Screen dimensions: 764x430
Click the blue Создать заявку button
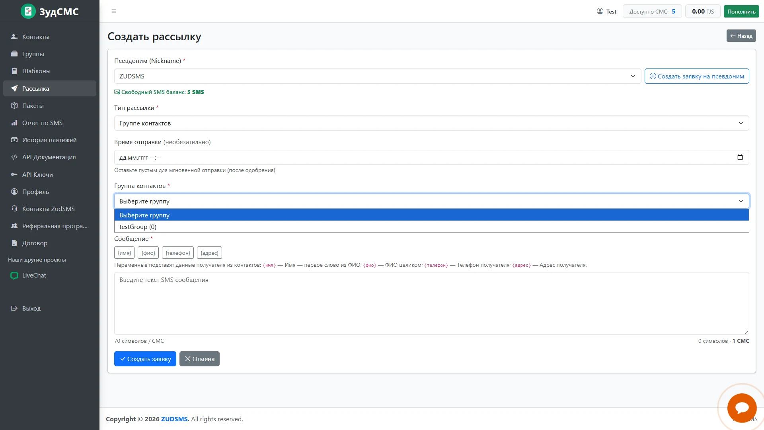click(x=145, y=359)
